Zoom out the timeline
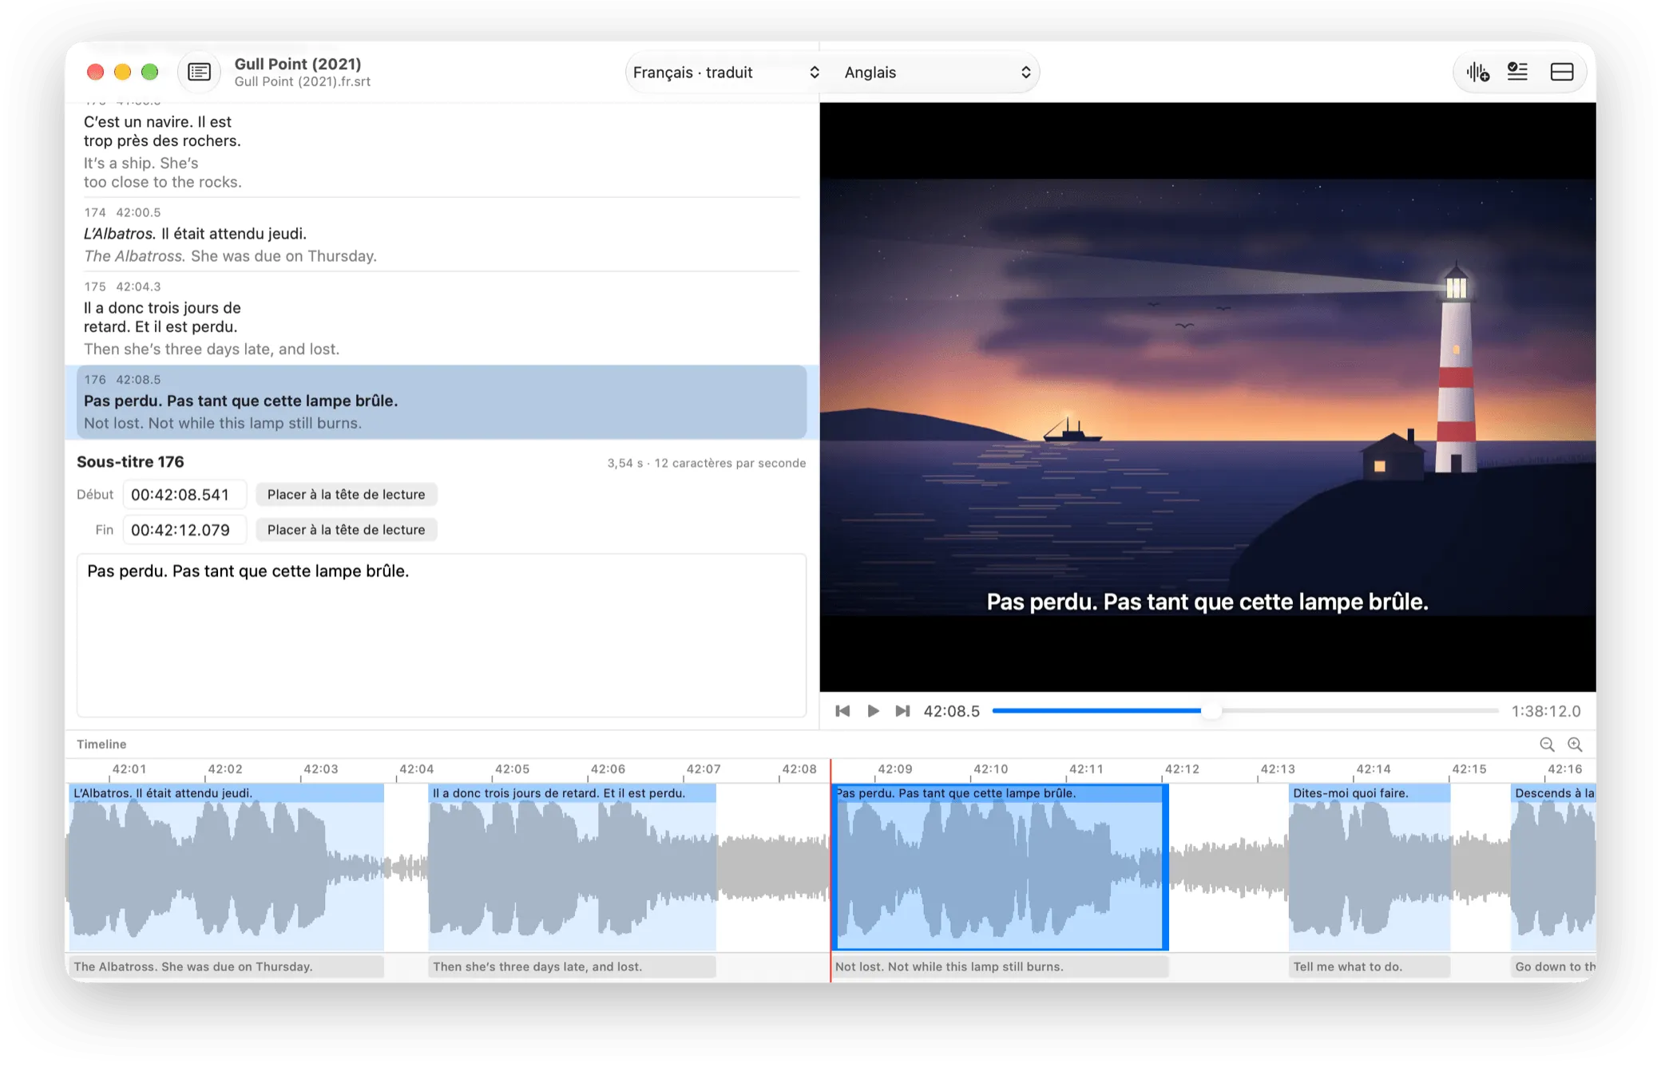1661x1071 pixels. coord(1547,744)
